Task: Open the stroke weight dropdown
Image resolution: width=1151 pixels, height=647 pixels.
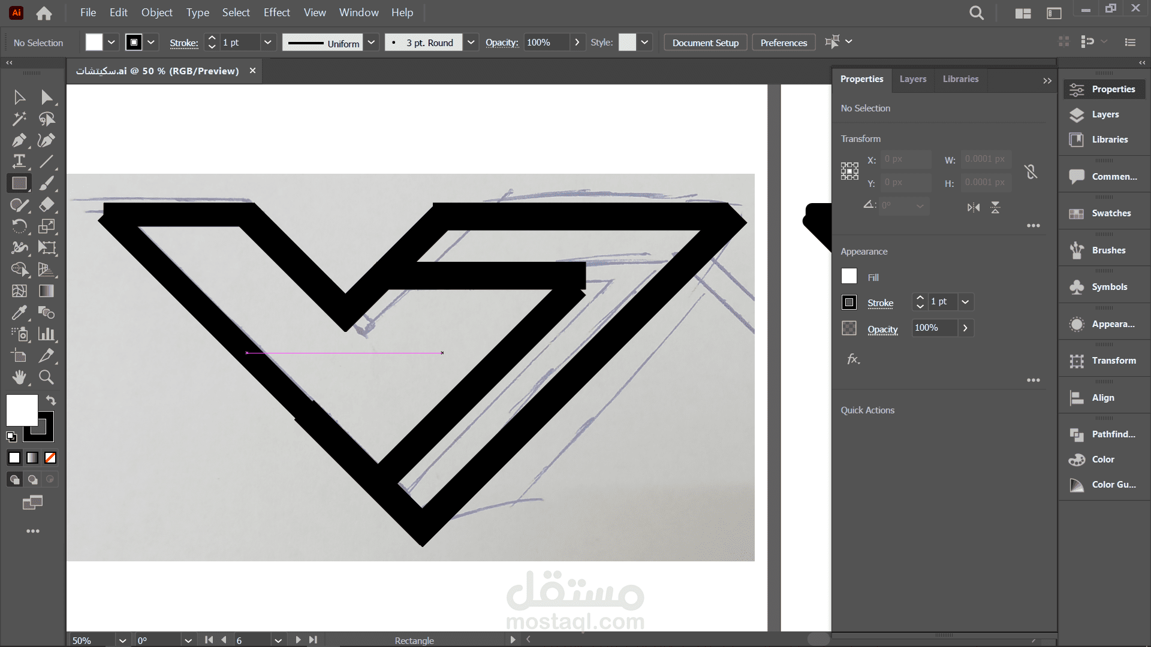Action: point(267,43)
